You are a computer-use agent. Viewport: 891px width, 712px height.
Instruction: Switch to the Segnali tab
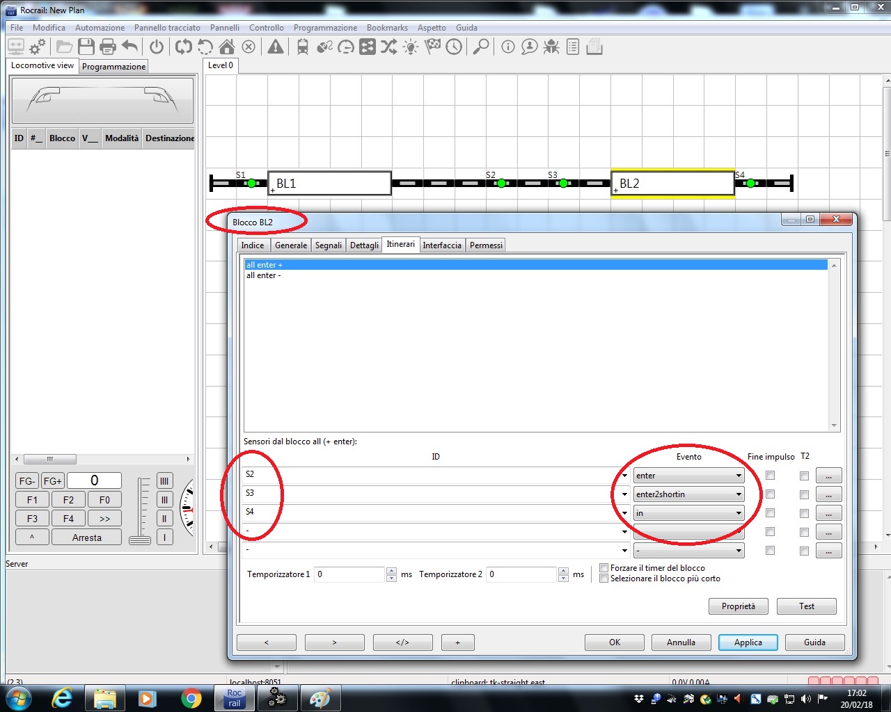(x=328, y=245)
